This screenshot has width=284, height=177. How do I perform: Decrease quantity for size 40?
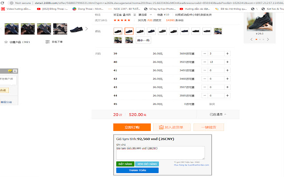(x=205, y=62)
